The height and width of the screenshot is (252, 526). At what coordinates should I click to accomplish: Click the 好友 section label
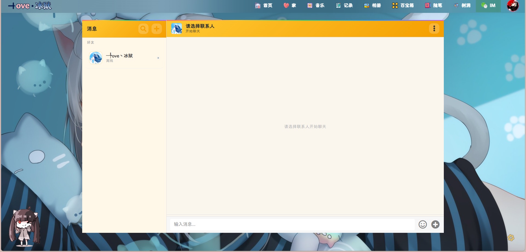click(90, 42)
